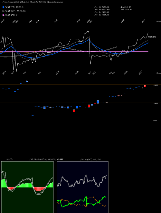The width and height of the screenshot is (161, 213).
Task: Click the 'Avg V: 0 M' volume text
Action: [125, 7]
